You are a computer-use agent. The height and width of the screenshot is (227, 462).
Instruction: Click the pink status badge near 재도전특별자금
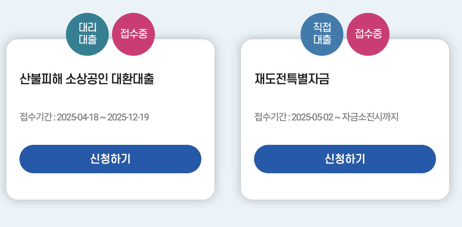[x=368, y=34]
